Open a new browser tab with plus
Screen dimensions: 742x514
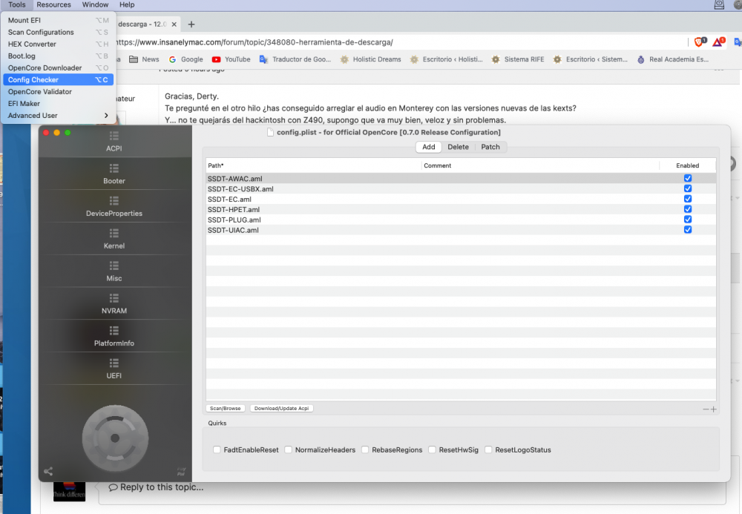pos(191,24)
